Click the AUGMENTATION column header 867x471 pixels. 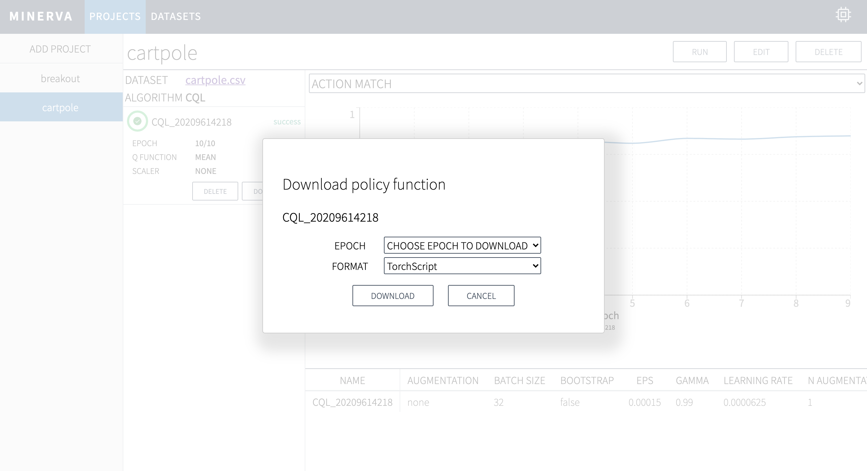[443, 380]
